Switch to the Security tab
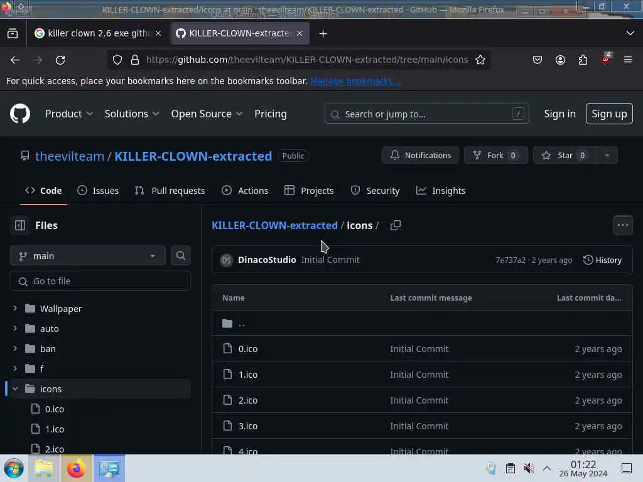The width and height of the screenshot is (643, 482). tap(375, 191)
